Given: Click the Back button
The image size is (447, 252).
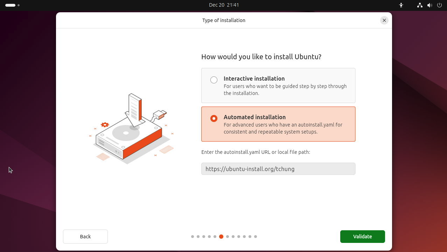Looking at the screenshot, I should point(85,237).
